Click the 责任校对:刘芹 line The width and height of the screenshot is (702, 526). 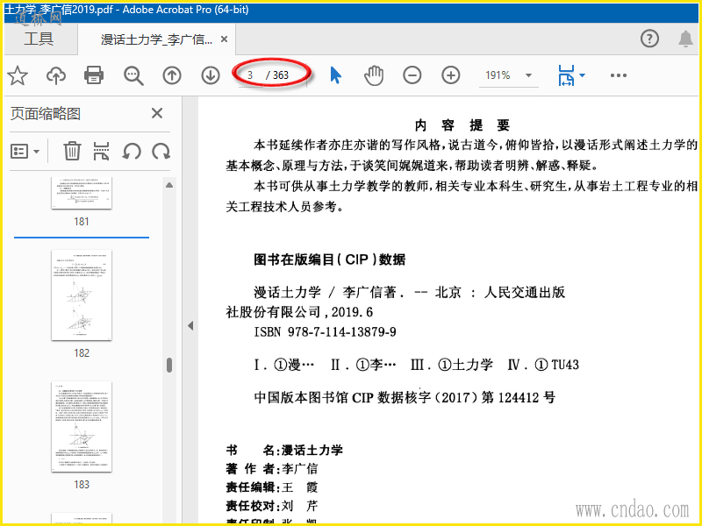[x=272, y=506]
